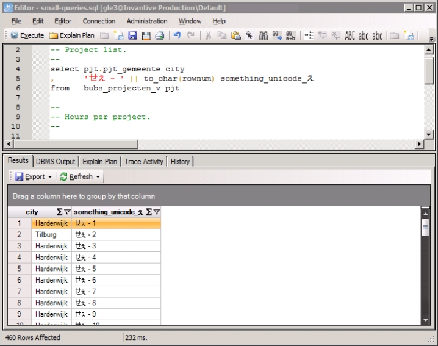Click the Print icon in toolbar
Image resolution: width=438 pixels, height=346 pixels.
[159, 35]
